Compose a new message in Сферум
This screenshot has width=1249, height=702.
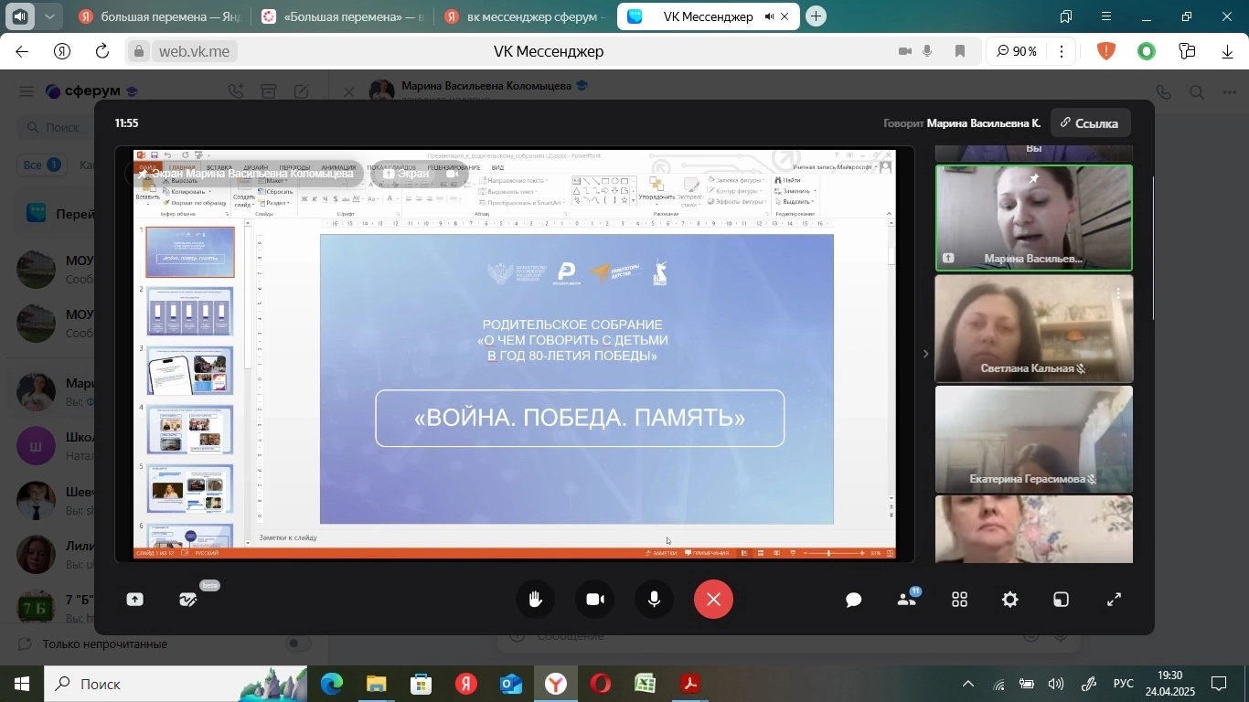click(301, 91)
